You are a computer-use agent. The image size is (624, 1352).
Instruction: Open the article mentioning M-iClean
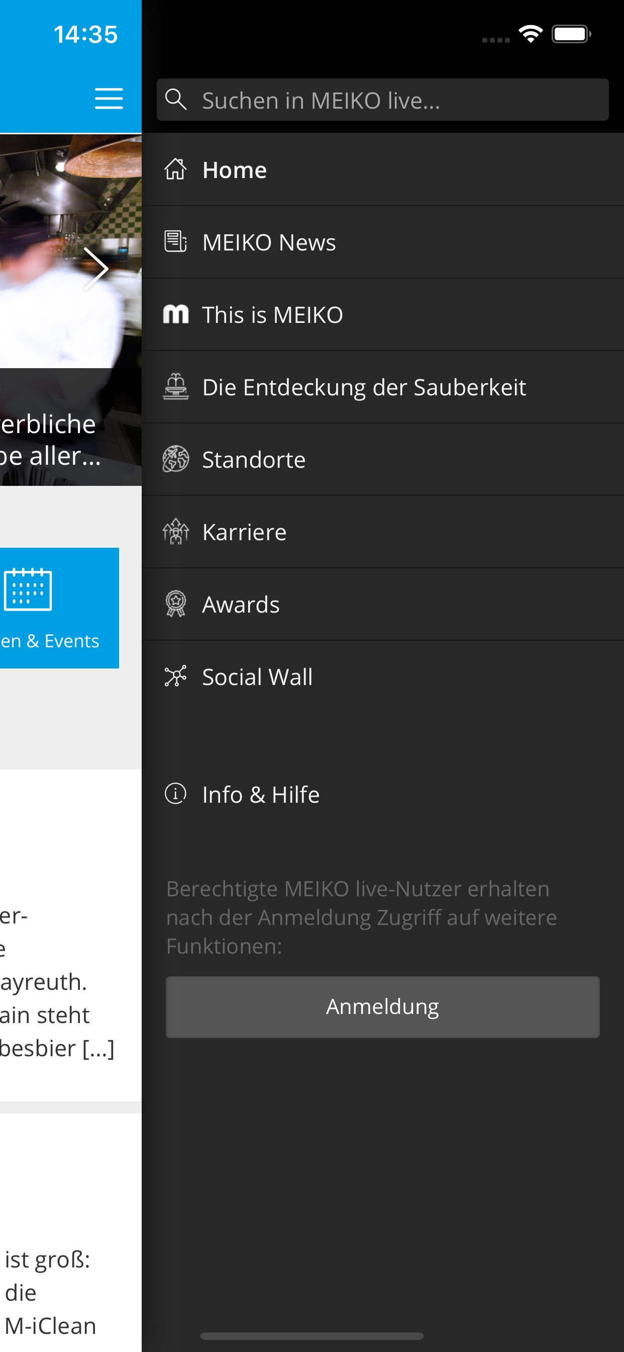tap(71, 1232)
